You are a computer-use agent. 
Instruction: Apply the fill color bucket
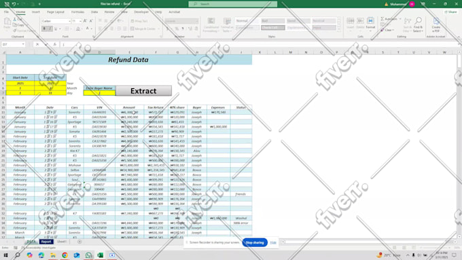point(77,29)
